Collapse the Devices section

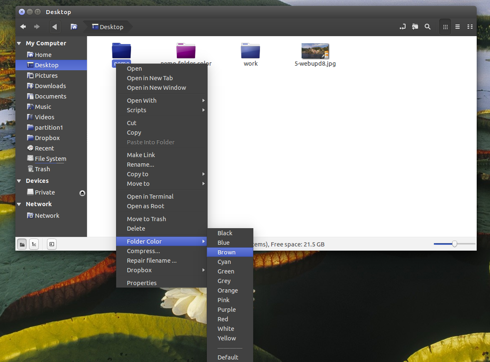pos(19,180)
